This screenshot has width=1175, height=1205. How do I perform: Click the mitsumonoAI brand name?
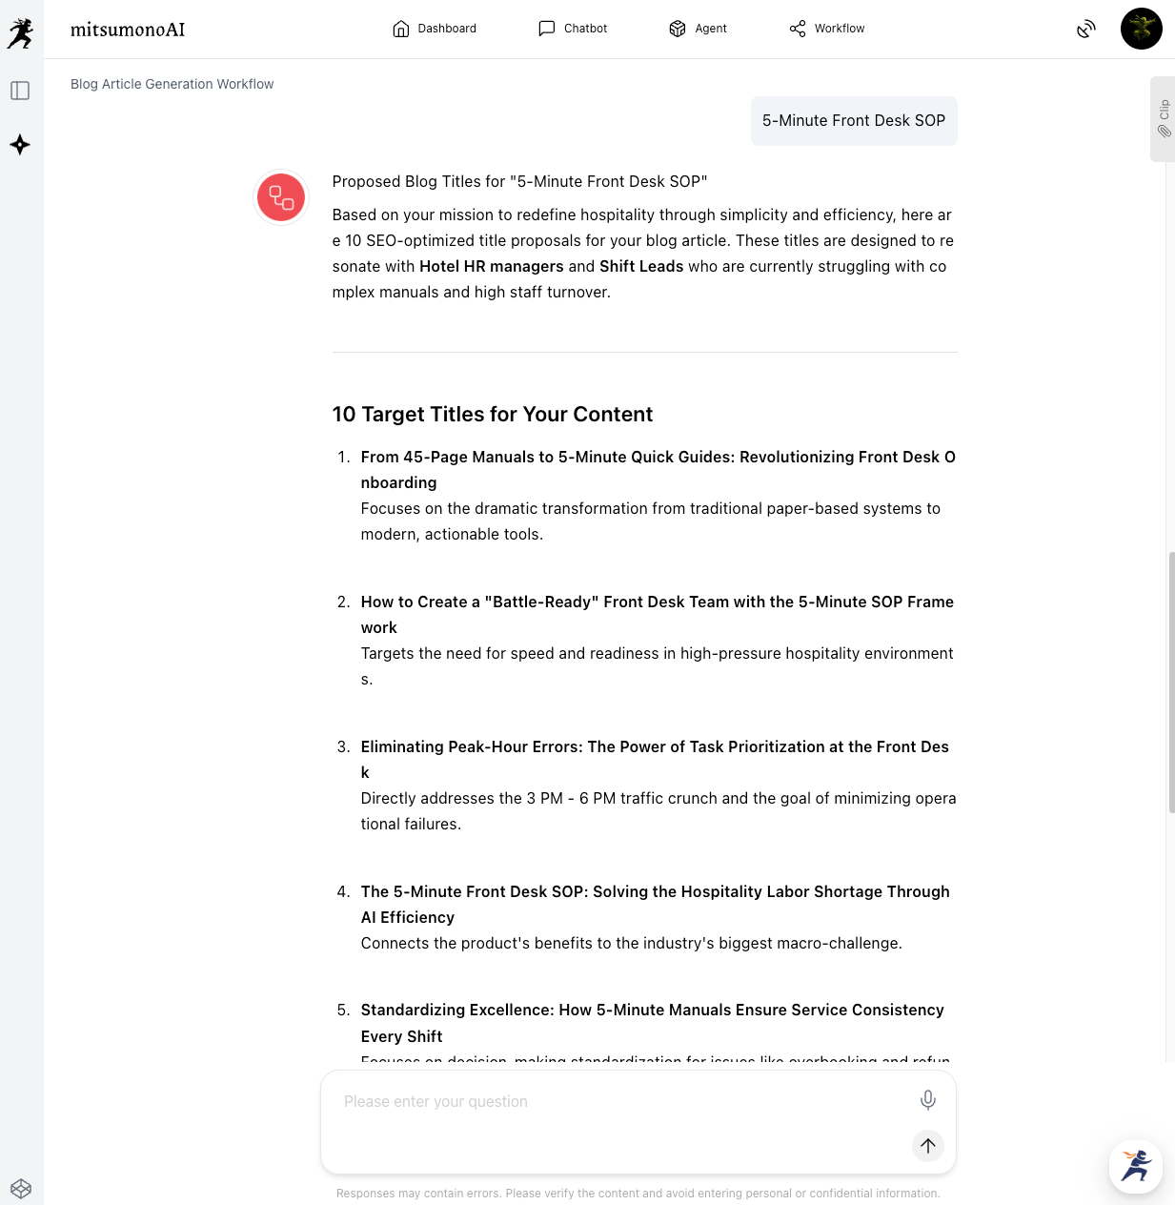coord(128,30)
